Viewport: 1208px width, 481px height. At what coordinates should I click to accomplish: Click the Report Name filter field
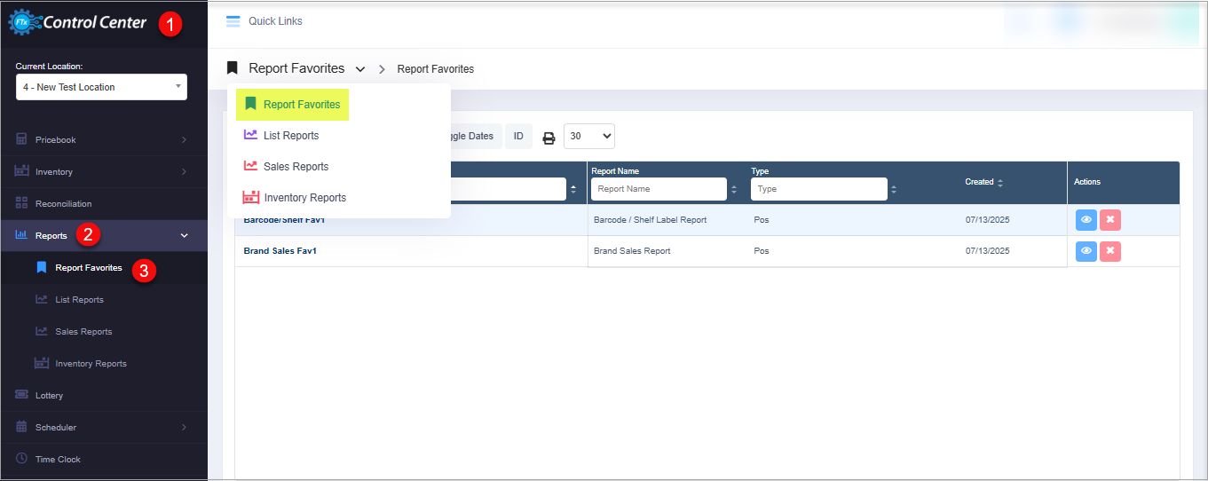pos(659,189)
